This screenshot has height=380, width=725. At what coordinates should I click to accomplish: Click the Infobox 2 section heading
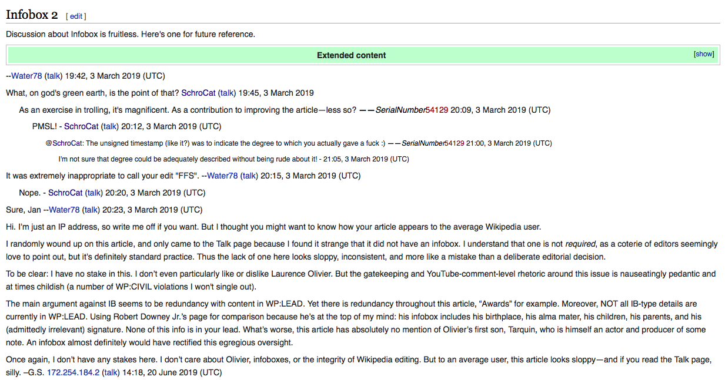[32, 15]
